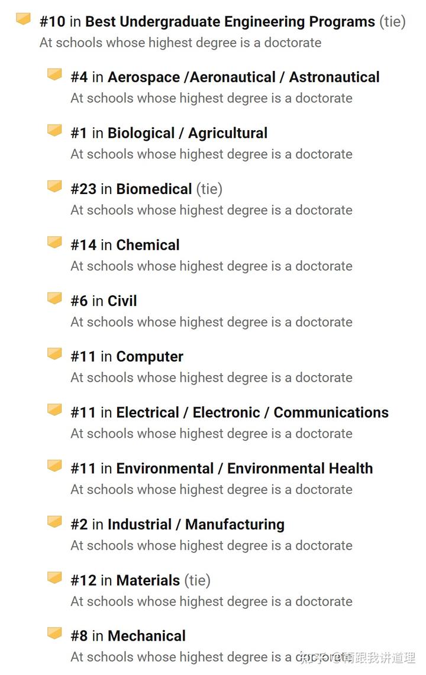This screenshot has width=426, height=675.
Task: Click the badge icon next to Biomedical ranking
Action: click(54, 186)
